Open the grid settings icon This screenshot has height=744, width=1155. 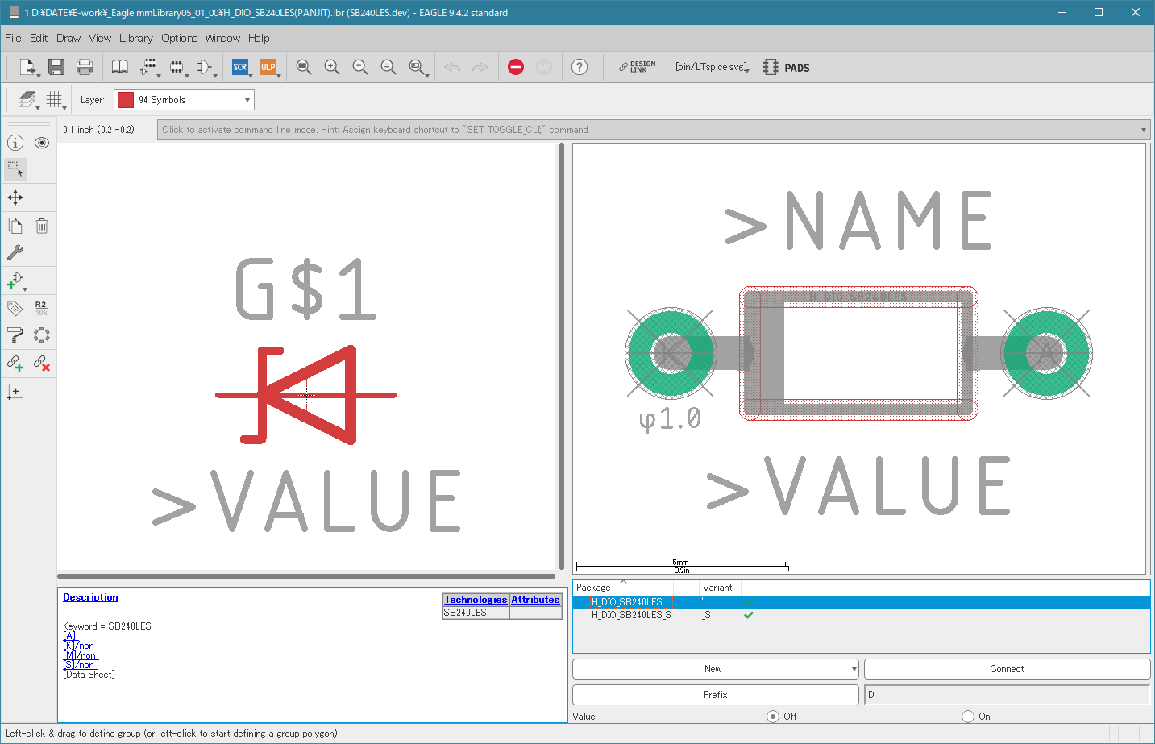pyautogui.click(x=54, y=99)
